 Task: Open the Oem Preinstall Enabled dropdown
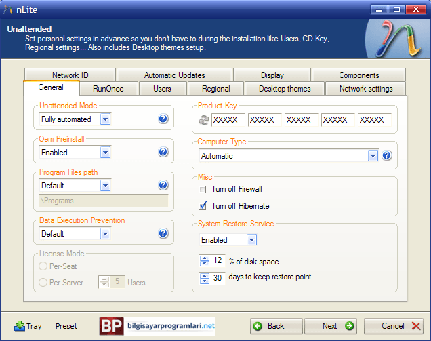(105, 153)
